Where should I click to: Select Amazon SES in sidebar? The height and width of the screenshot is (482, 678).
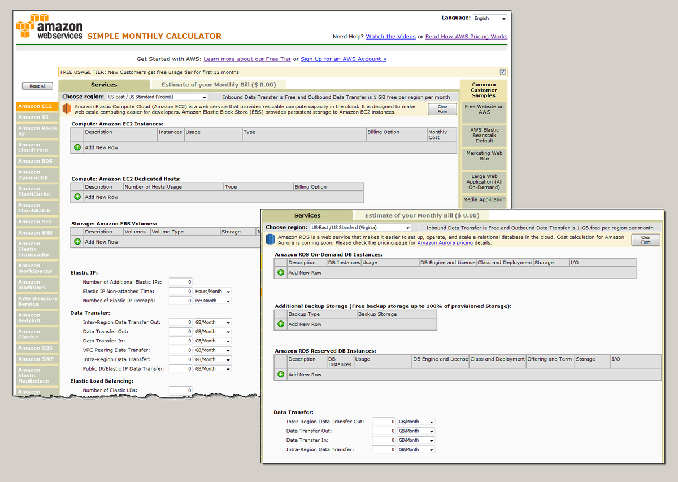click(37, 222)
